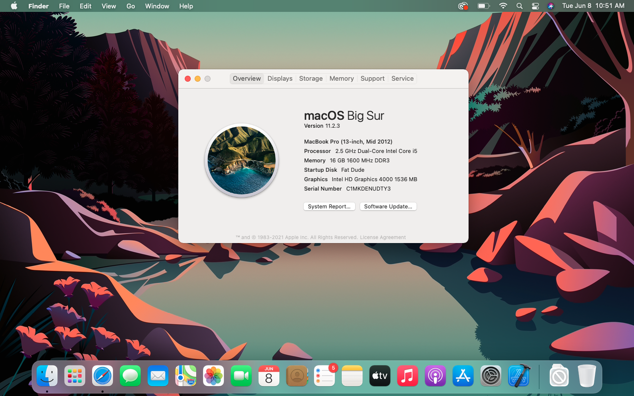Activate Siri from the menu bar
This screenshot has width=634, height=396.
click(x=551, y=6)
